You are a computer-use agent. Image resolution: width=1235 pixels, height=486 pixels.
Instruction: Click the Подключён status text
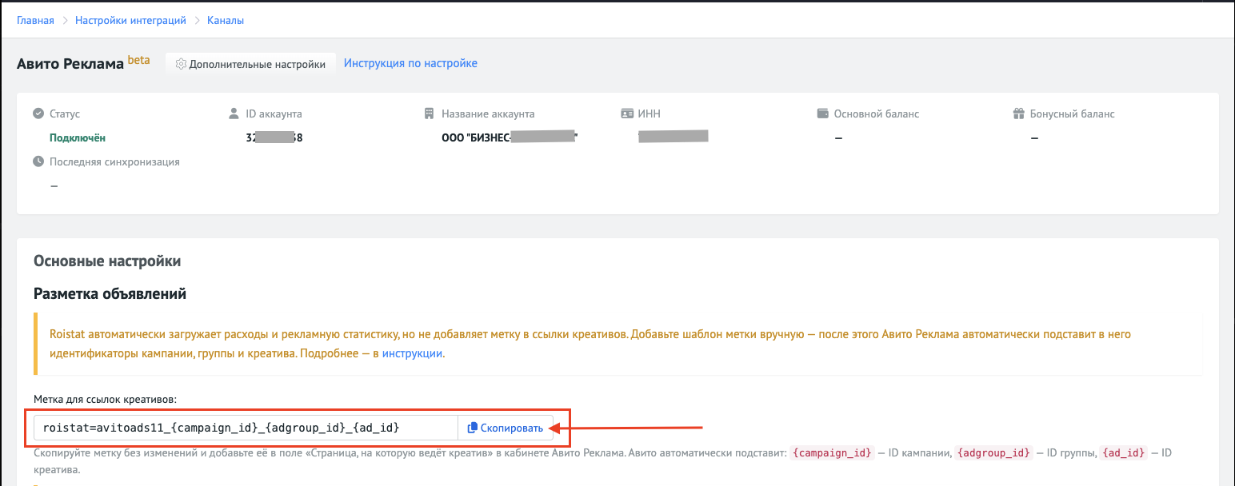[x=78, y=137]
